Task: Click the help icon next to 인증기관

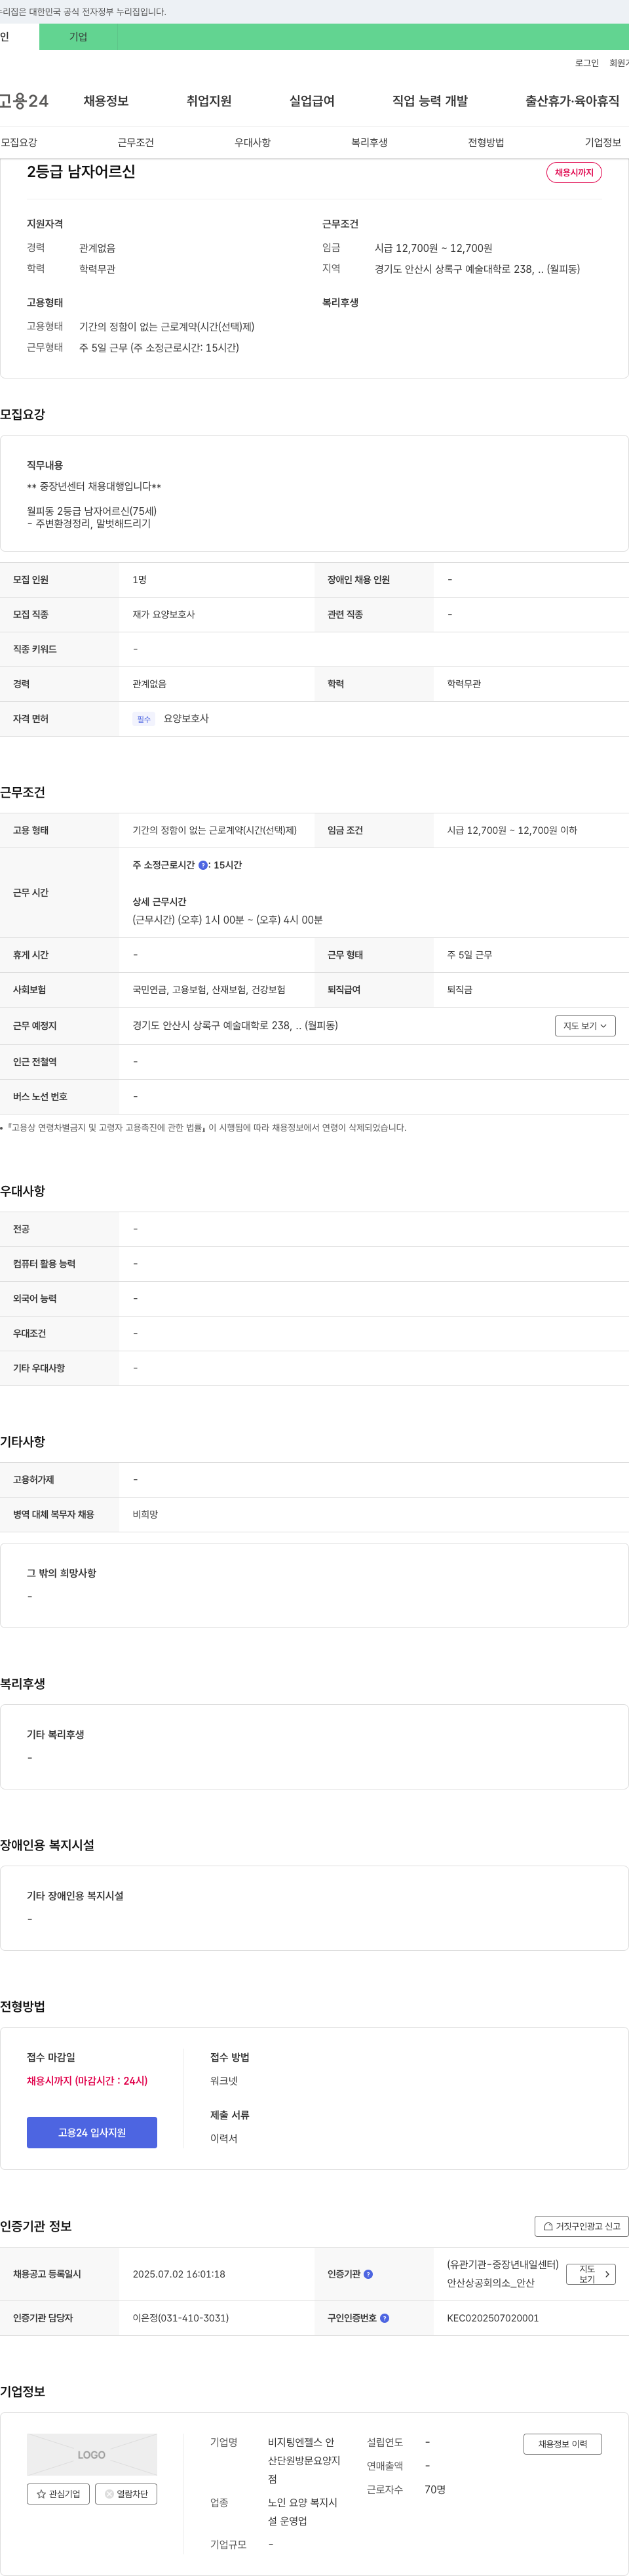Action: click(x=368, y=2274)
